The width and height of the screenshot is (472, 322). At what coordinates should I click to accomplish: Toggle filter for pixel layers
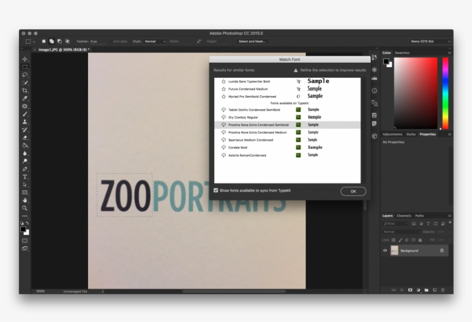(x=414, y=224)
